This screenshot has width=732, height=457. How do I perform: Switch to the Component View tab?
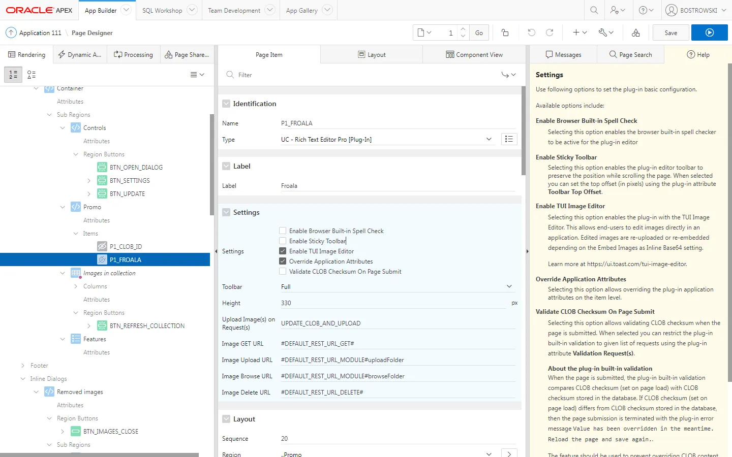474,55
